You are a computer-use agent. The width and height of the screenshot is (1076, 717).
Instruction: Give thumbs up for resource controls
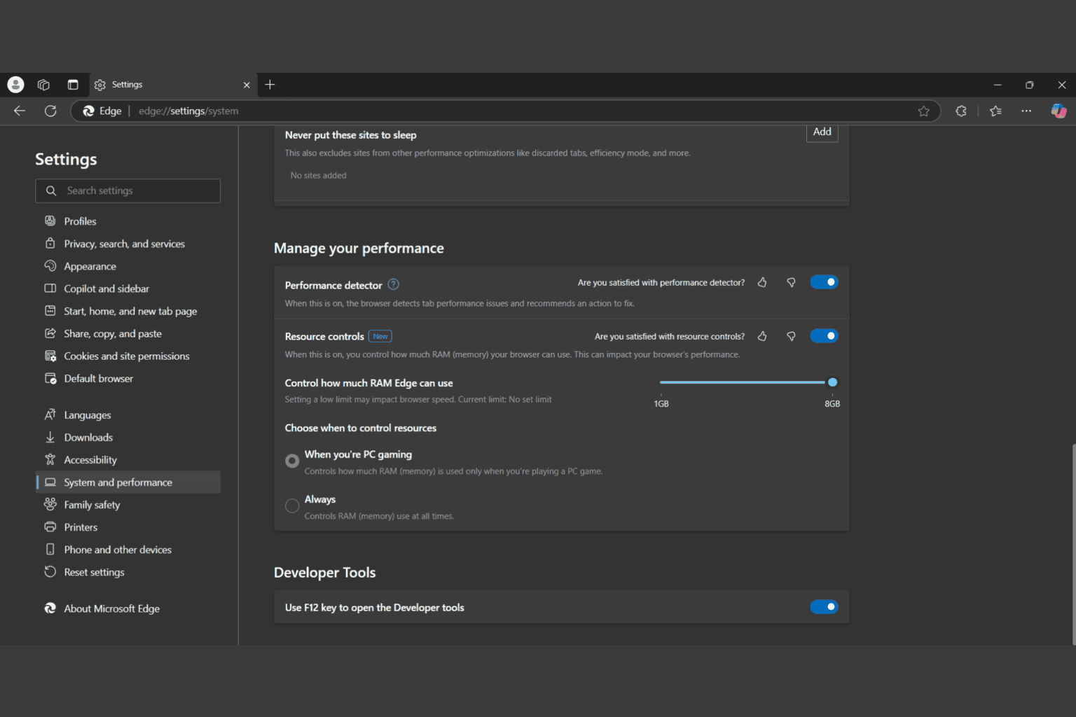pos(762,336)
